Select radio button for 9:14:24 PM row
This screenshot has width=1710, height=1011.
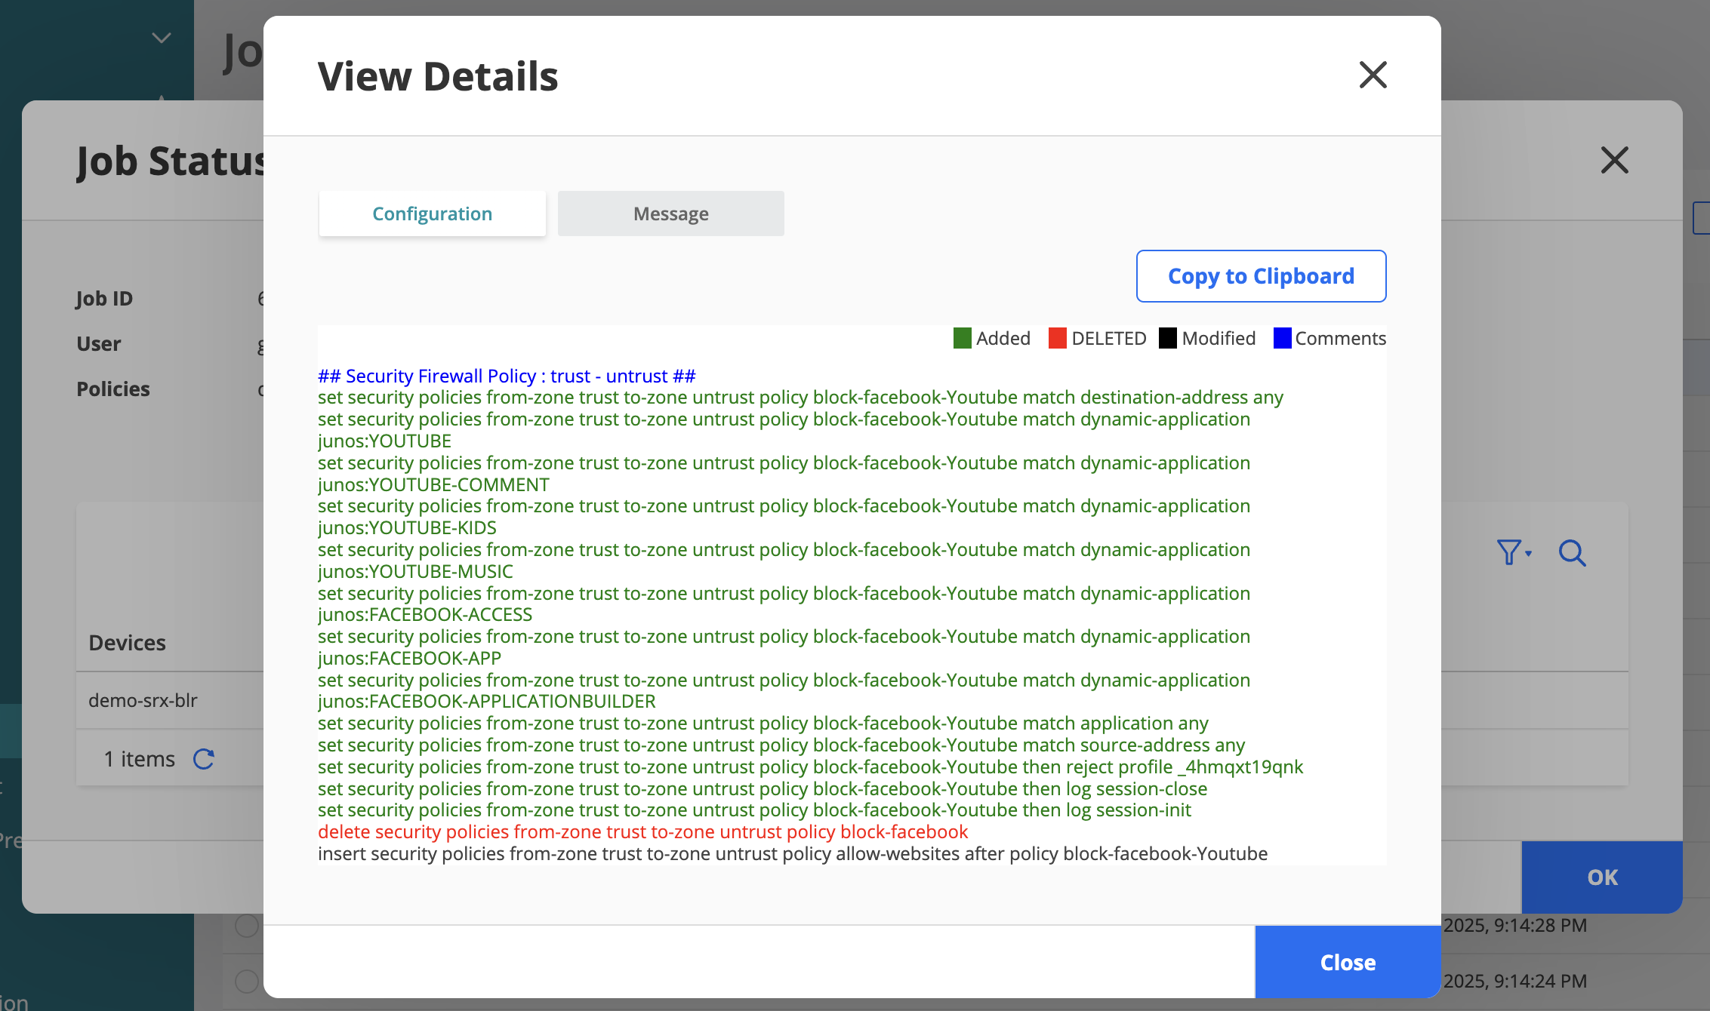246,981
